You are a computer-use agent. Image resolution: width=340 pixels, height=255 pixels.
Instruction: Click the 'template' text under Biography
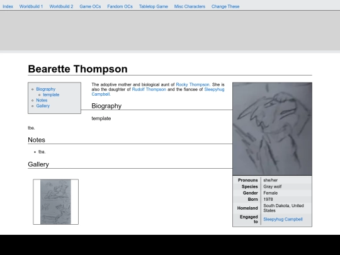[101, 118]
